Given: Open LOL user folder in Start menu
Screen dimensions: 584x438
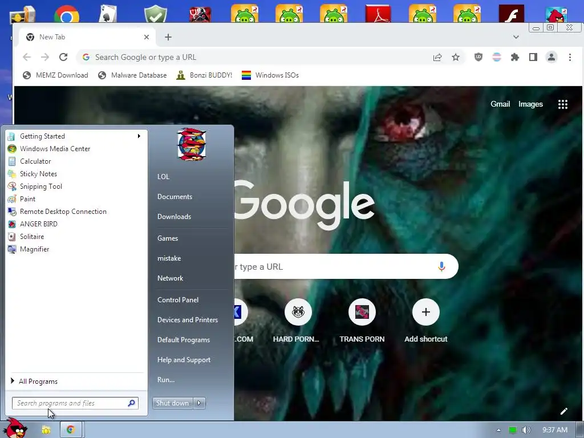Looking at the screenshot, I should (164, 177).
